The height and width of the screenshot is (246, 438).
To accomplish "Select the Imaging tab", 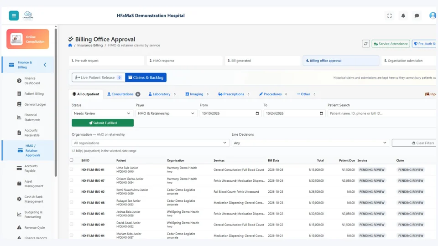I will click(x=197, y=94).
